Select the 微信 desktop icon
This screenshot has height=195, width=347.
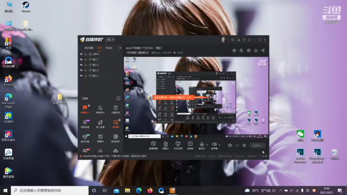[300, 136]
